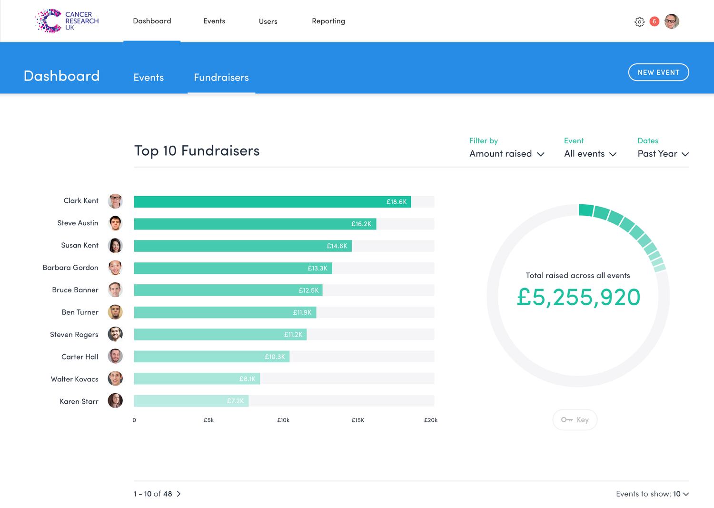The width and height of the screenshot is (714, 508).
Task: Click Clark Kent's profile photo
Action: click(115, 201)
